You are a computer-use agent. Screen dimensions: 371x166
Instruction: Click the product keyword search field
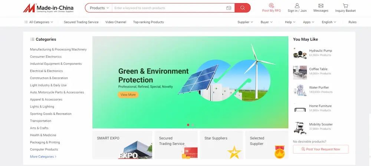click(x=169, y=8)
